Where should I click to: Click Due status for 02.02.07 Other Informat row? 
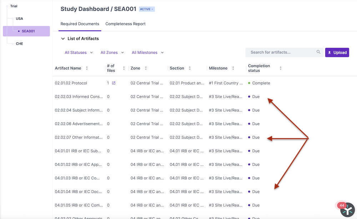(x=254, y=137)
